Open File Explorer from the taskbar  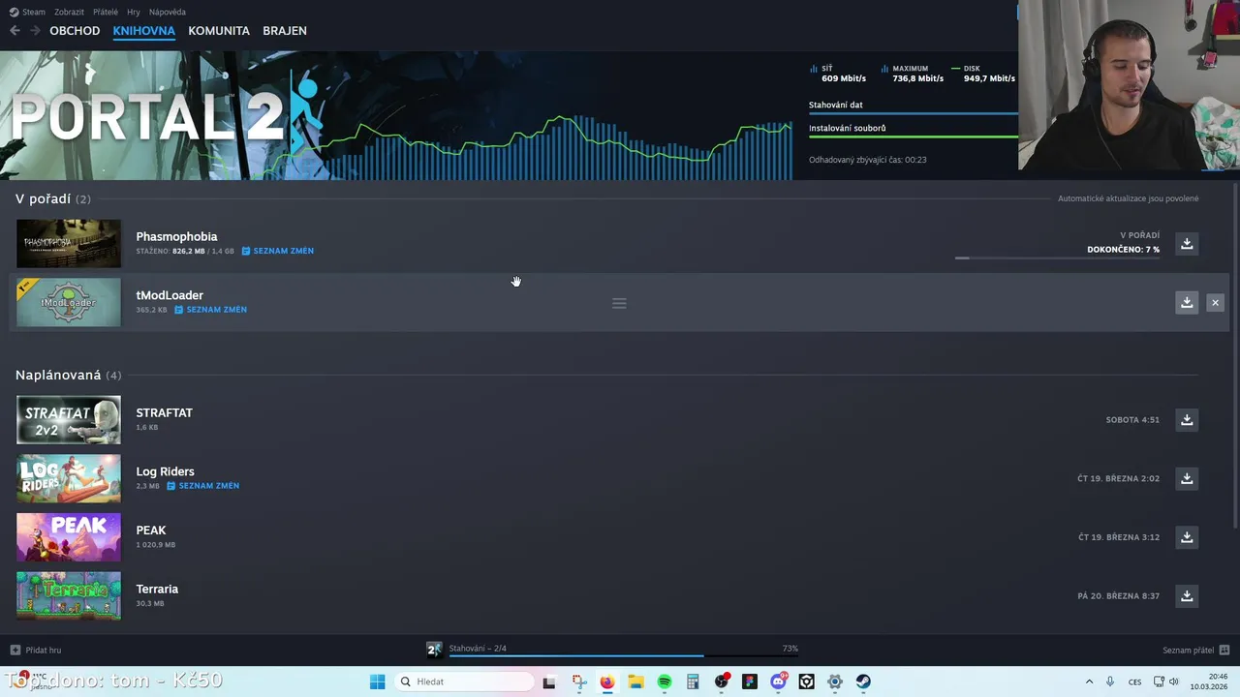tap(635, 682)
